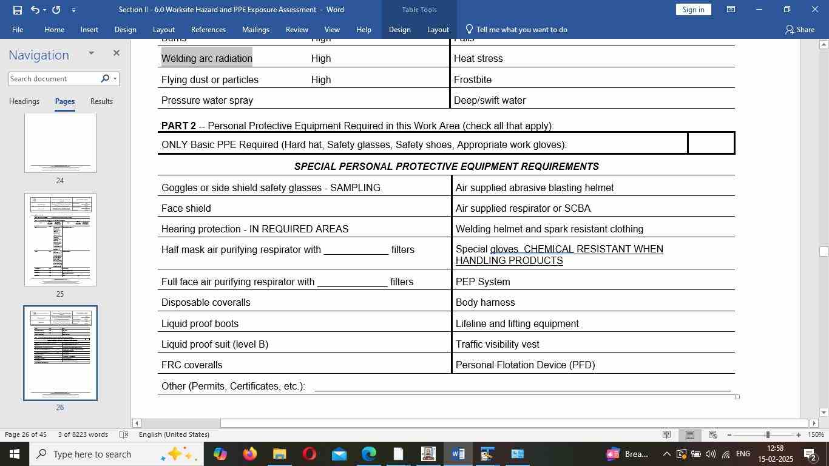Select page 26 thumbnail
Image resolution: width=829 pixels, height=466 pixels.
coord(60,353)
